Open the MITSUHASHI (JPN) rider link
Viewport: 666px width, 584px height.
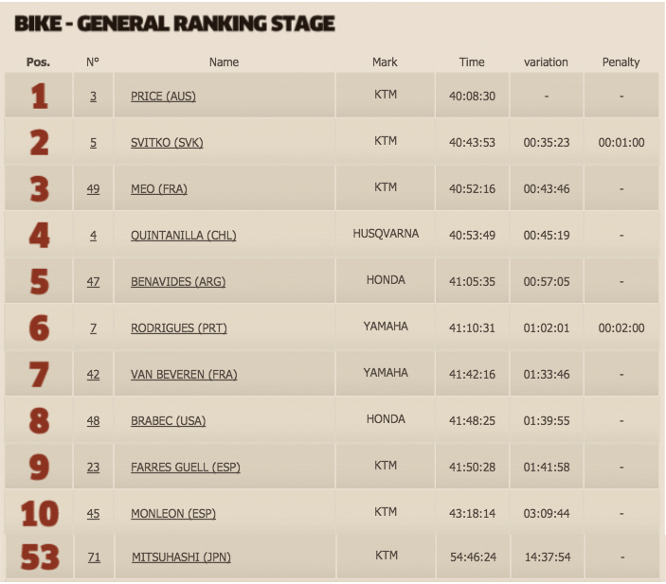[181, 557]
